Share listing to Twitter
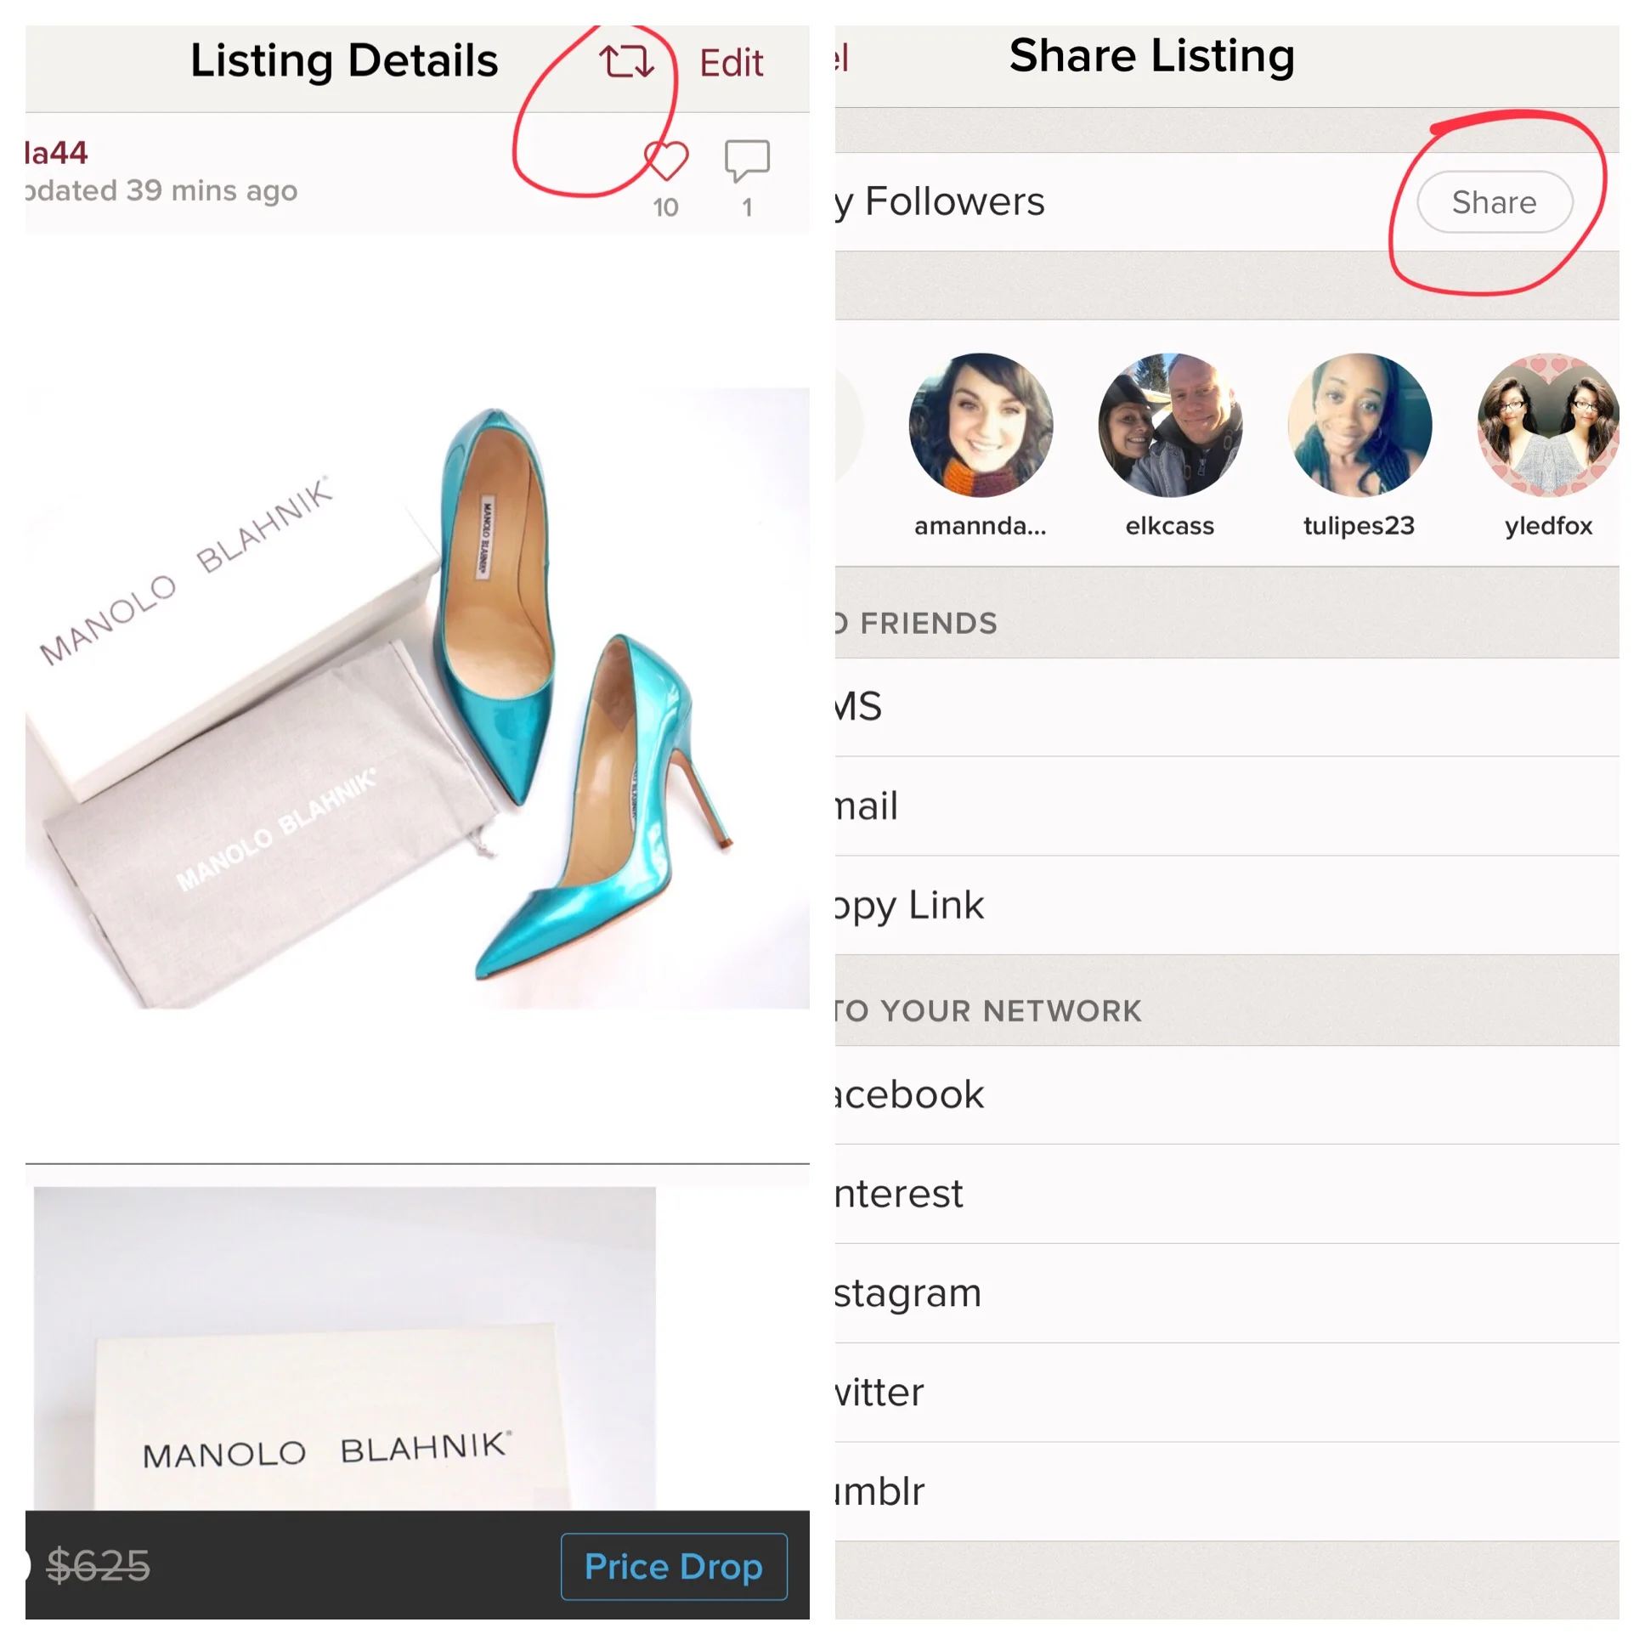This screenshot has width=1645, height=1645. point(1227,1393)
